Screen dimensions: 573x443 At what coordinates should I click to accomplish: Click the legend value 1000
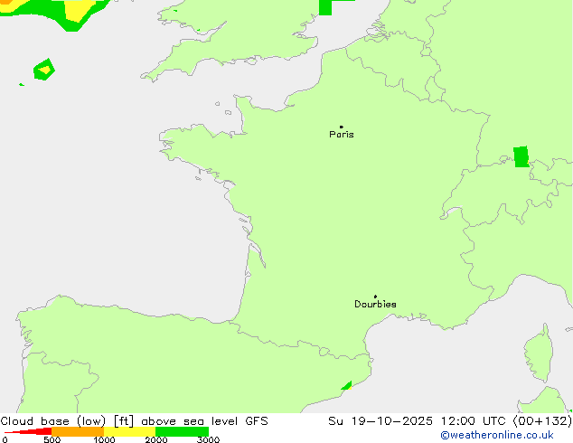click(x=104, y=439)
